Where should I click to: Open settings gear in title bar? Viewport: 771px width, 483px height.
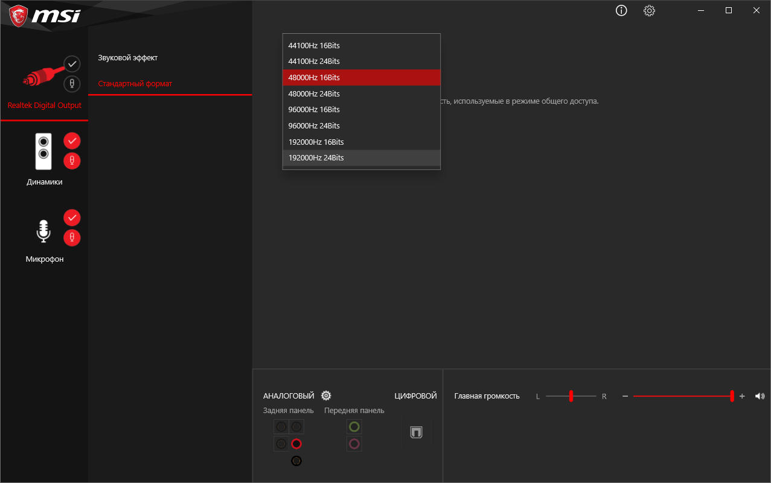649,10
